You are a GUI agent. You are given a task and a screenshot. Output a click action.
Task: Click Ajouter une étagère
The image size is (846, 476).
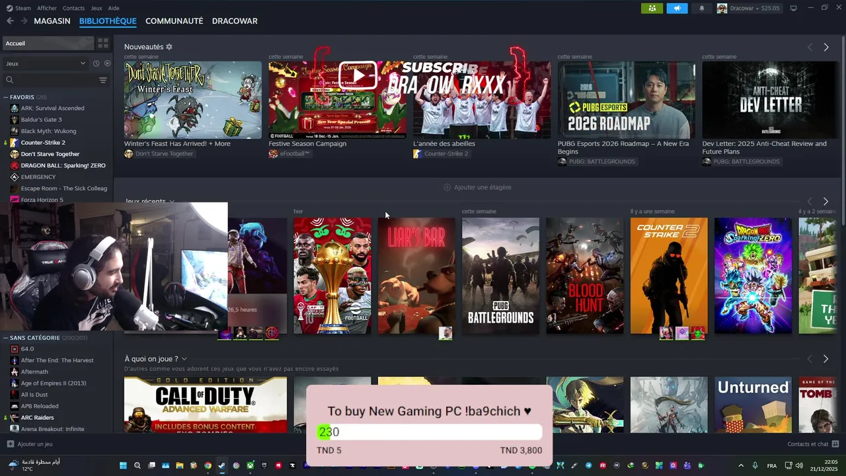pyautogui.click(x=477, y=187)
